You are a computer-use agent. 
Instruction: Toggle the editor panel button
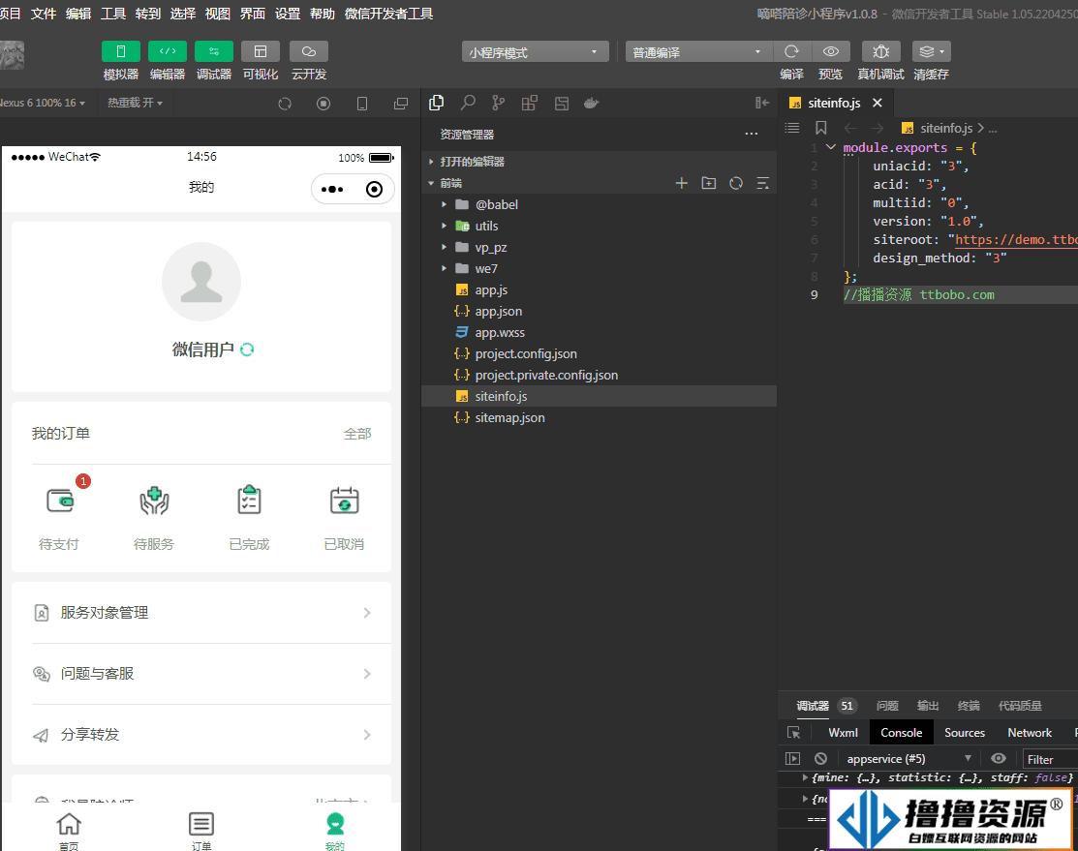[x=168, y=51]
